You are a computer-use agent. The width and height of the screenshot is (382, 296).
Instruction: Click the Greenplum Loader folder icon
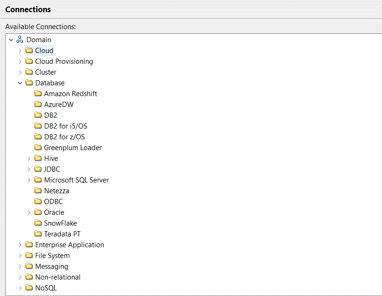pyautogui.click(x=38, y=148)
